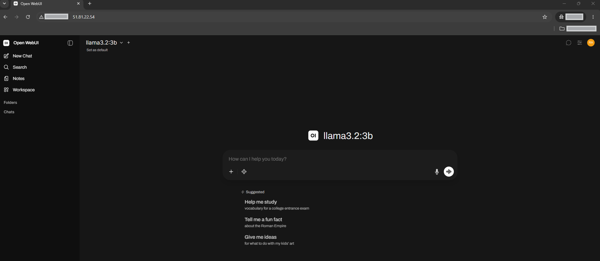Toggle temporary chat dashed-circle icon
Image resolution: width=600 pixels, height=261 pixels.
568,43
